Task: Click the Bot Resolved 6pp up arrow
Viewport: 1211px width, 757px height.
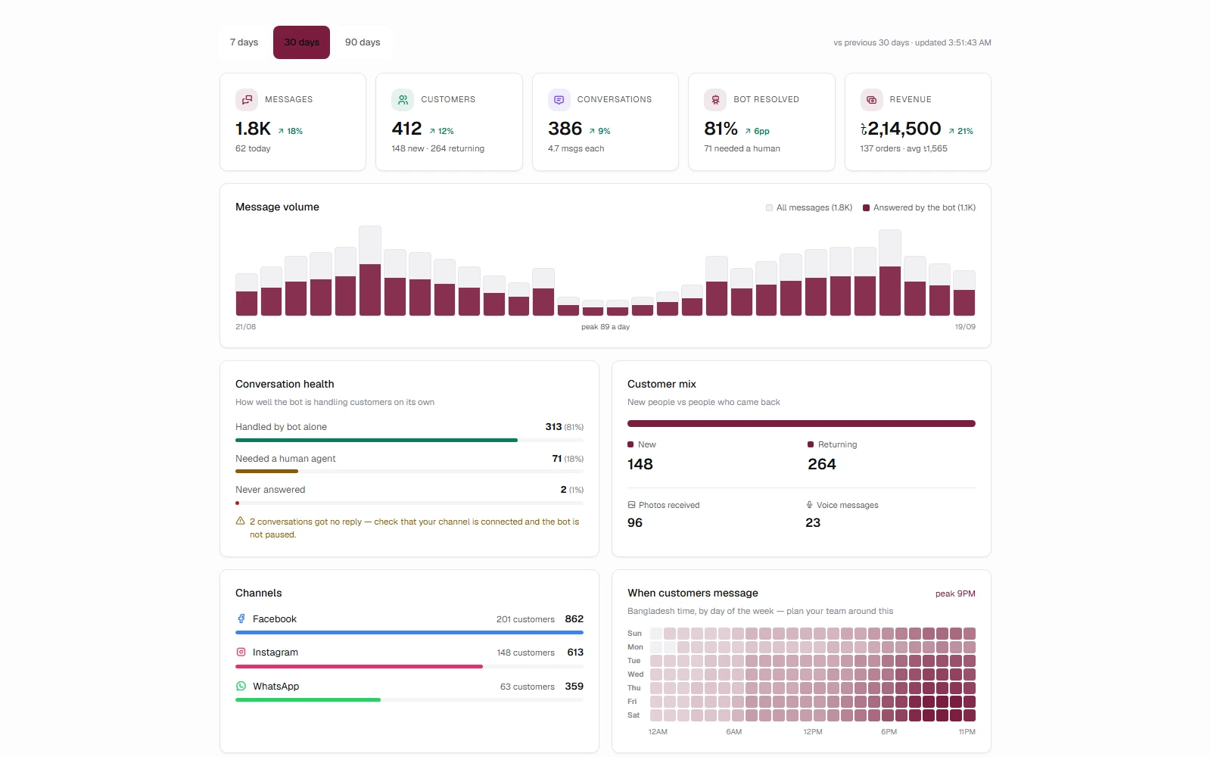Action: tap(748, 131)
